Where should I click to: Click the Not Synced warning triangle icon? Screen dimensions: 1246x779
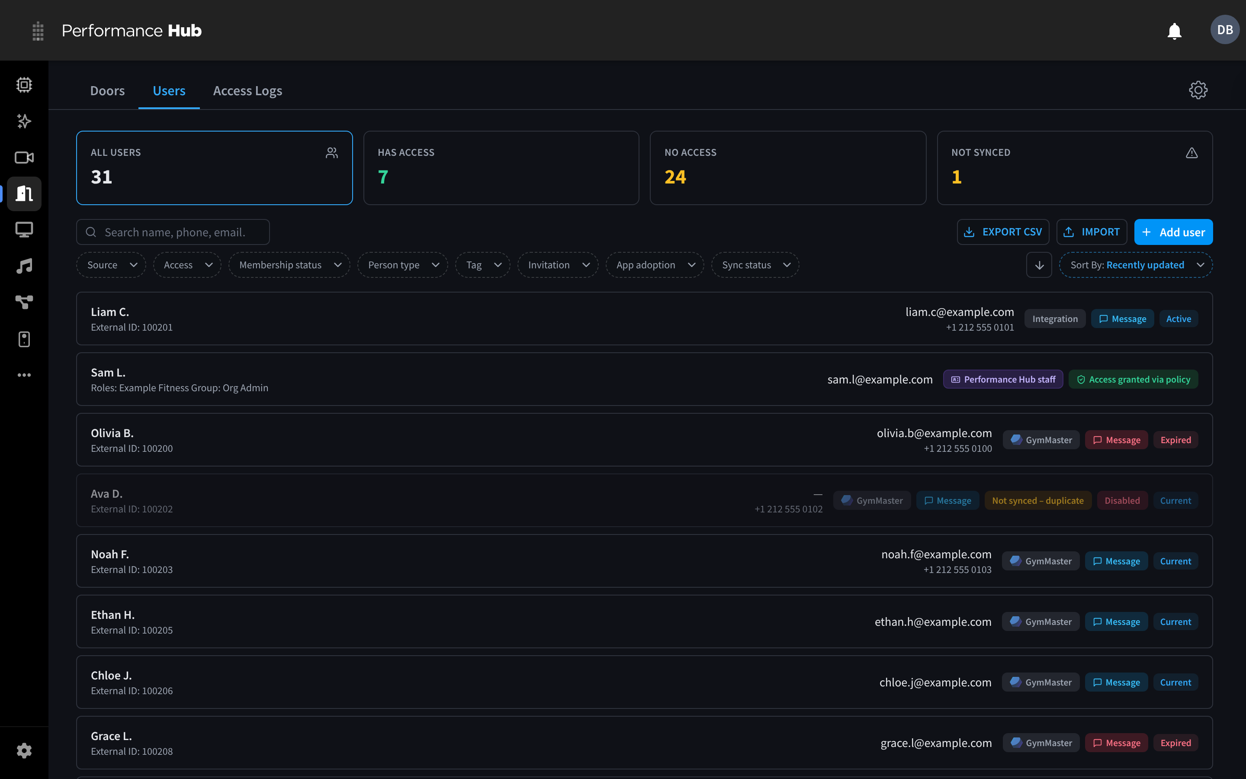coord(1191,153)
